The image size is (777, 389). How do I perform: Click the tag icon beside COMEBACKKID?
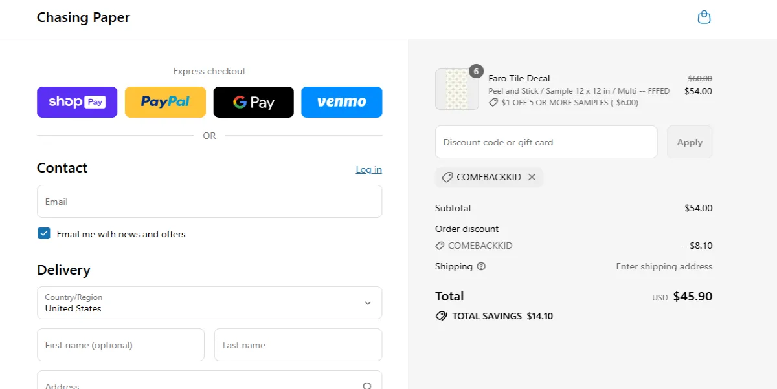click(447, 176)
